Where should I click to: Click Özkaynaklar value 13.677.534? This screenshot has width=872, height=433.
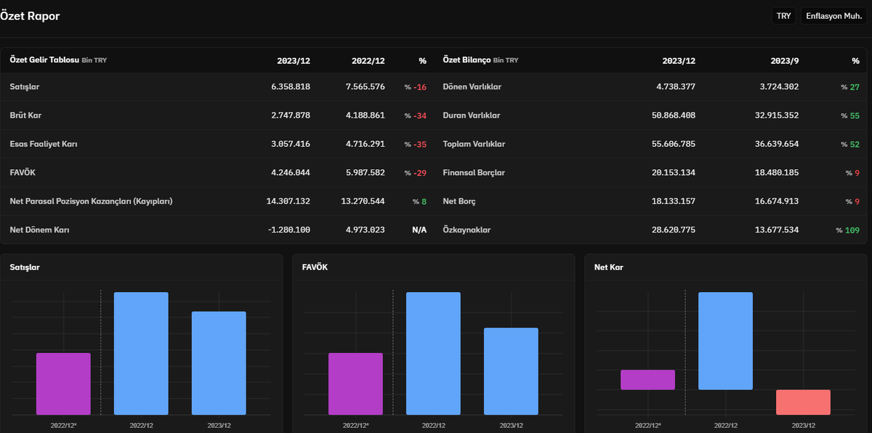point(776,230)
